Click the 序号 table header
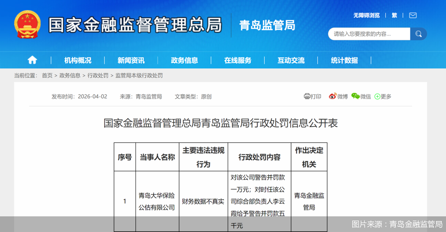Screen dimensions: 446x232 pos(125,157)
